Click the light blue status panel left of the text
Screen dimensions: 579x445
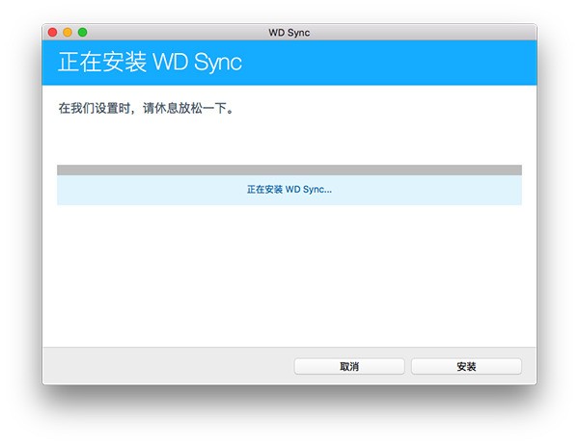[145, 190]
